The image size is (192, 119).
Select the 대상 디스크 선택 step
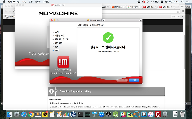62,39
